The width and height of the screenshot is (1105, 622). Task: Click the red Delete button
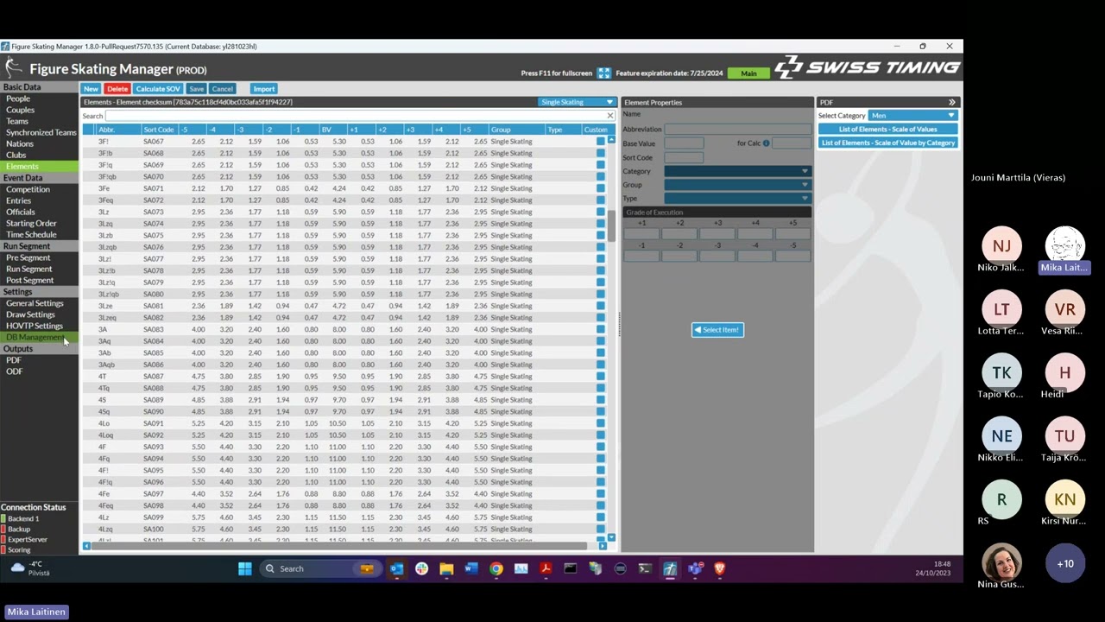(117, 89)
